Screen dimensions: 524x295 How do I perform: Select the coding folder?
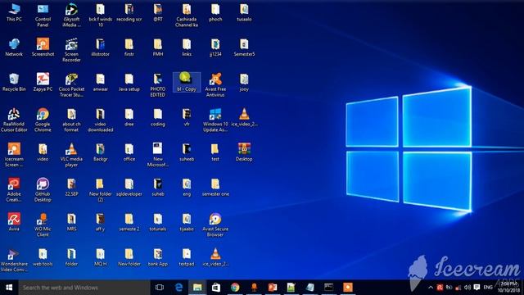coord(158,117)
